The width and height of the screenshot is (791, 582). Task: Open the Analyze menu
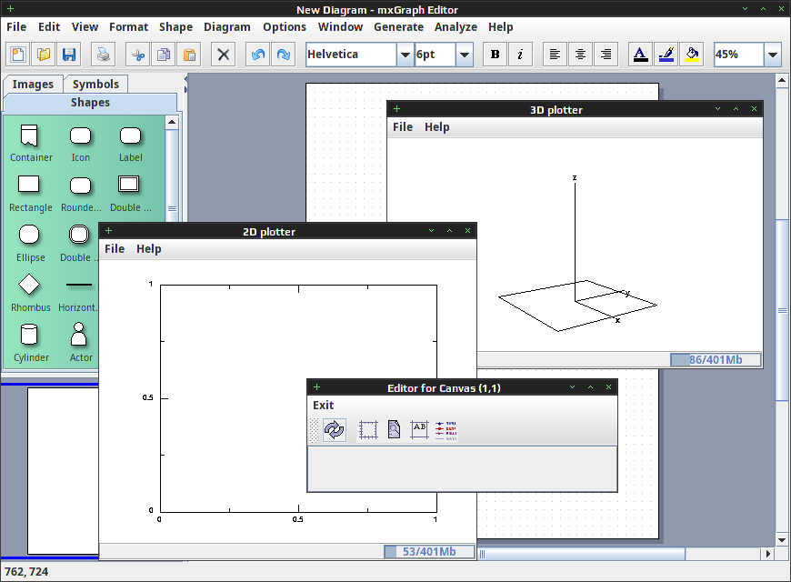[456, 27]
